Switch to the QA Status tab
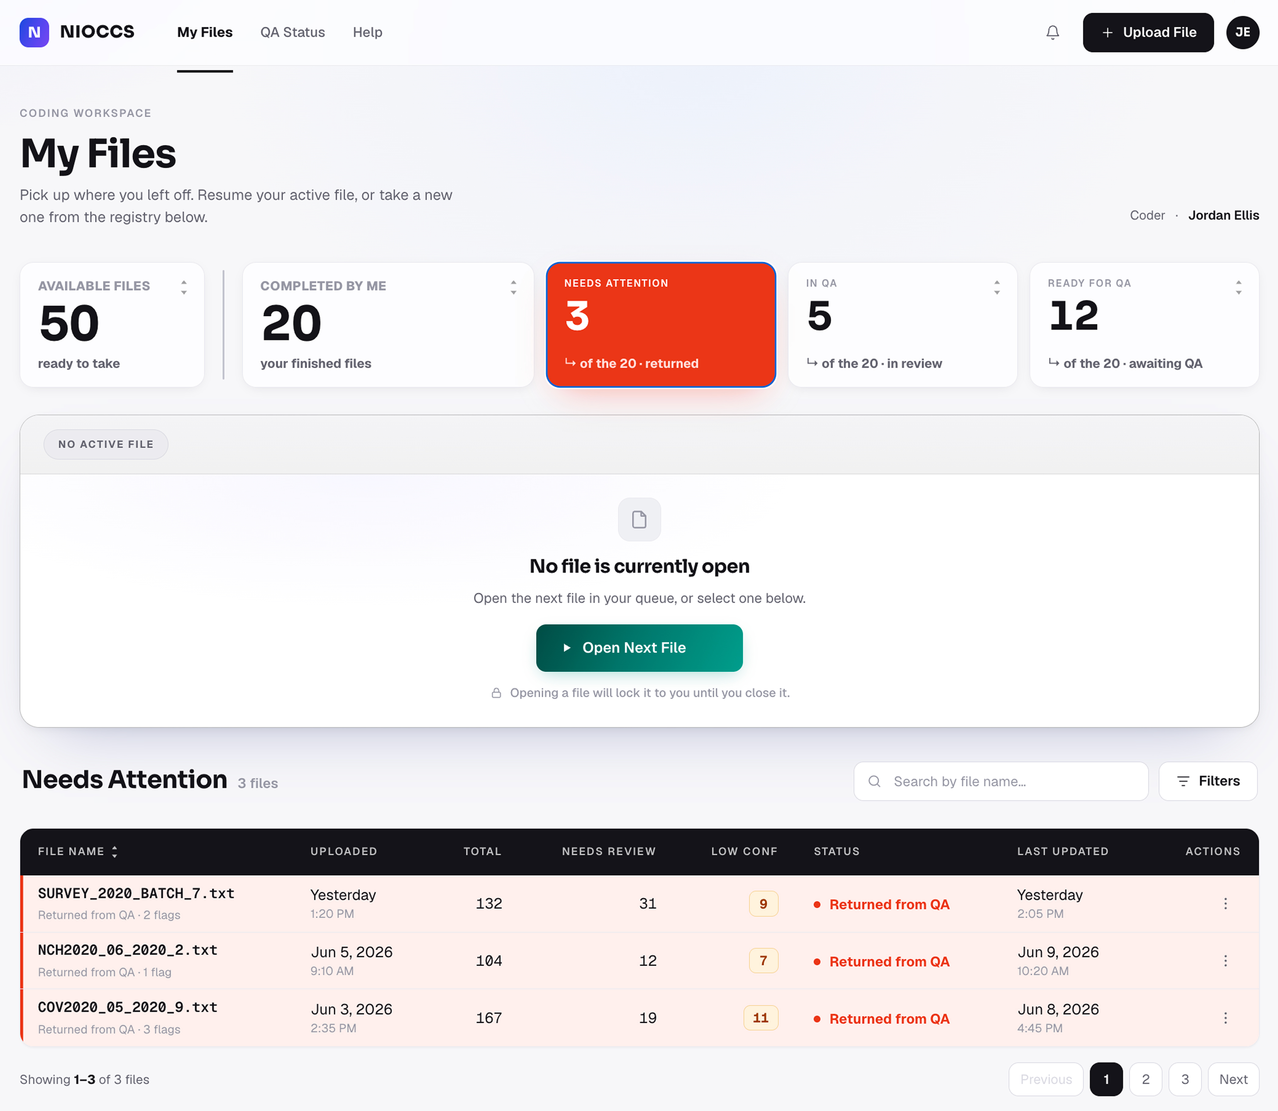This screenshot has width=1278, height=1111. click(293, 32)
